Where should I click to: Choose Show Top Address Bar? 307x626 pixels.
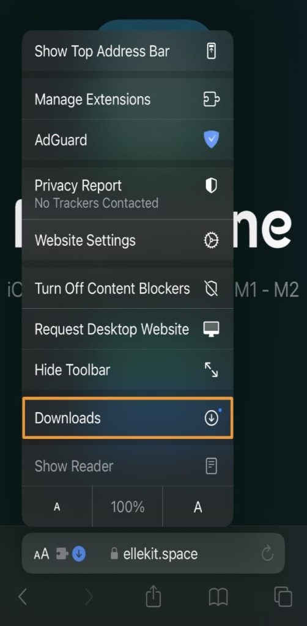click(x=127, y=51)
